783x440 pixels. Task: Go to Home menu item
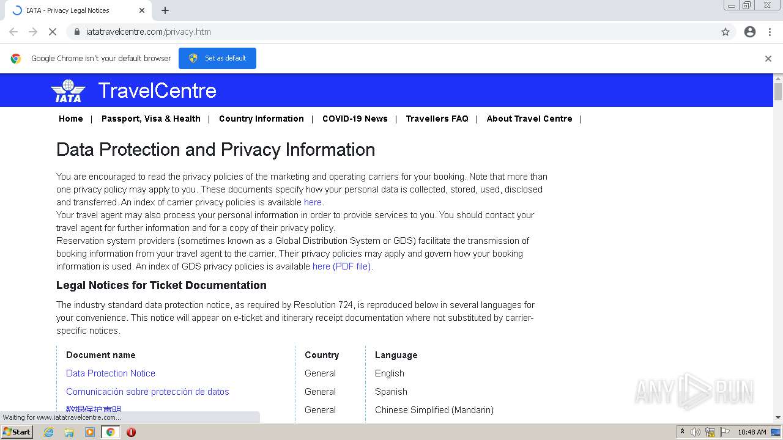71,119
